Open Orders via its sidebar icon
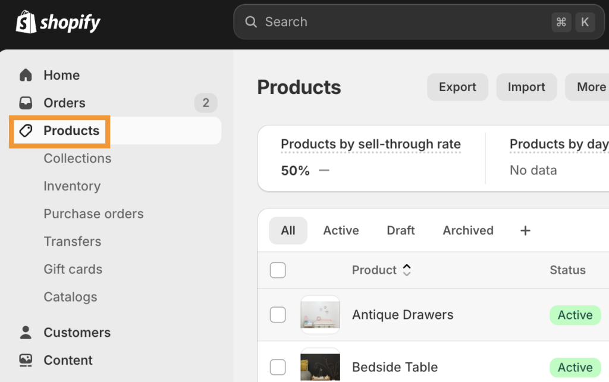This screenshot has width=609, height=382. pos(26,102)
